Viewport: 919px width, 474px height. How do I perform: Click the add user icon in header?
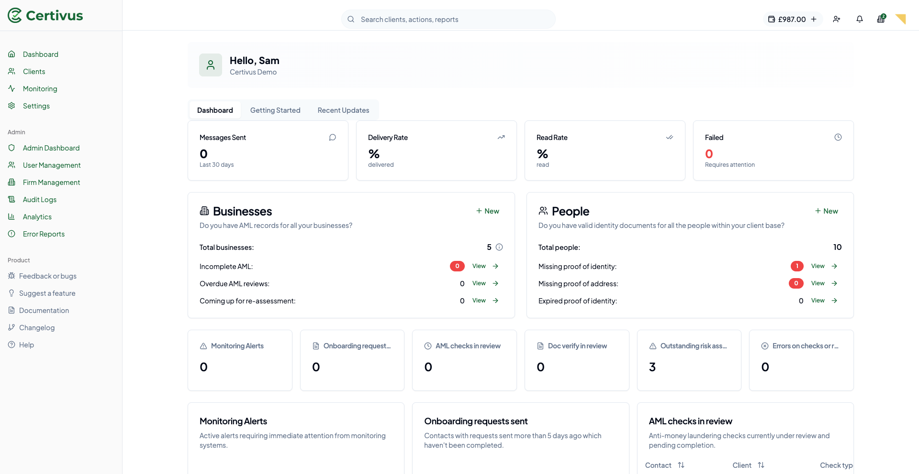point(837,19)
